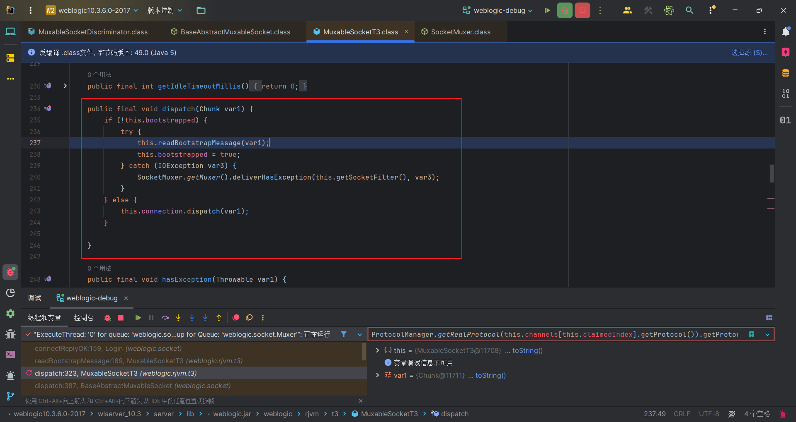Open the Structure tool window icon
This screenshot has height=422, width=796.
click(10, 58)
